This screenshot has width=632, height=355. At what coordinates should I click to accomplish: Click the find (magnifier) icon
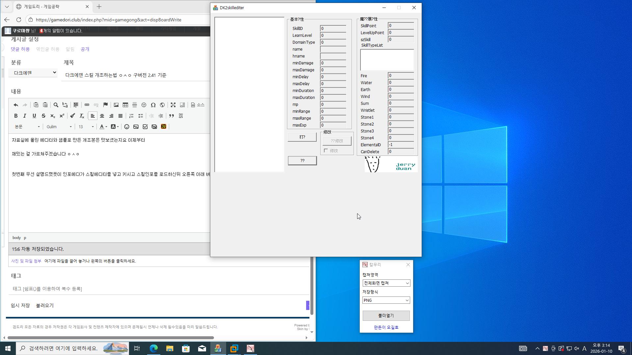click(x=56, y=105)
